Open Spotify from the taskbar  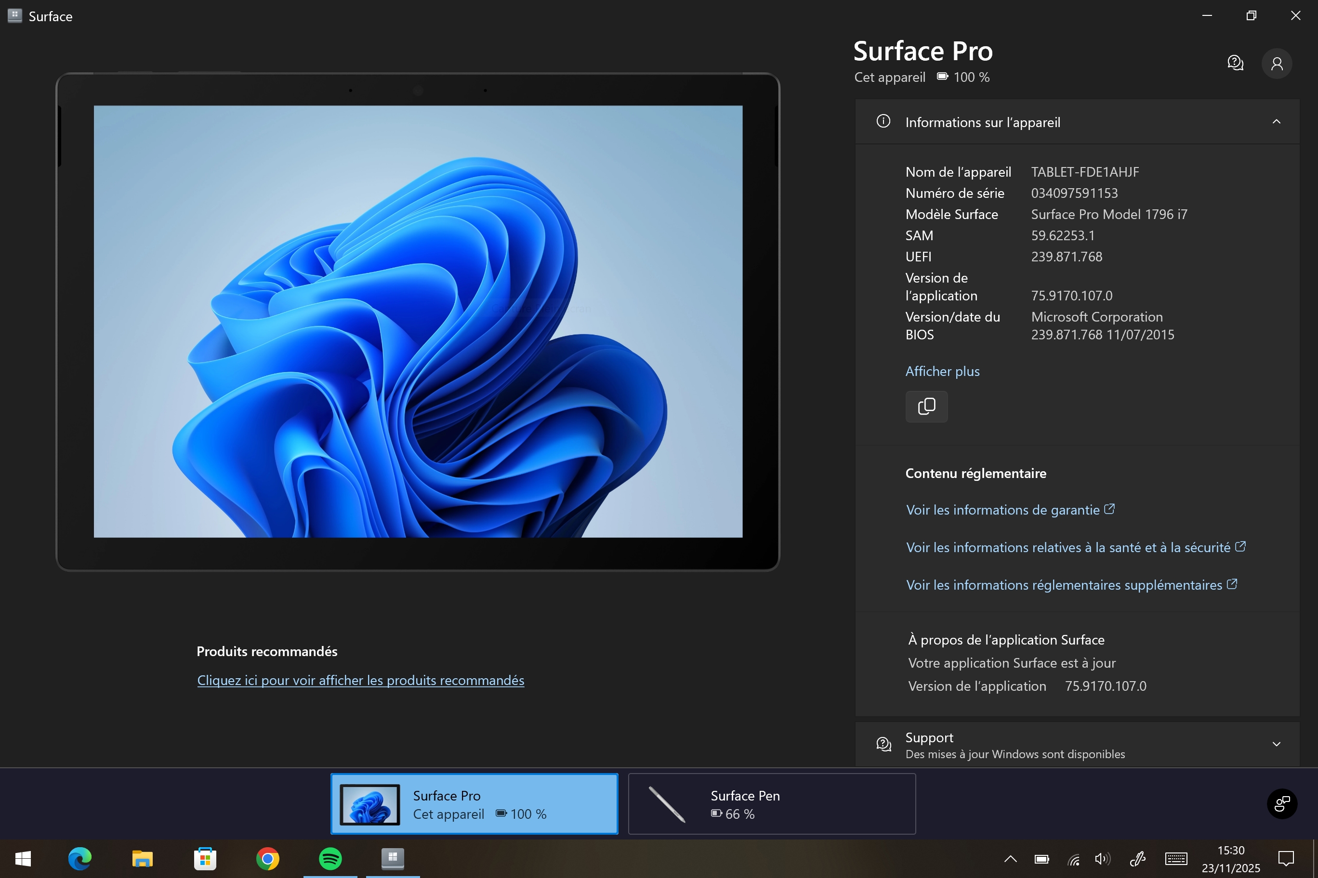coord(330,858)
